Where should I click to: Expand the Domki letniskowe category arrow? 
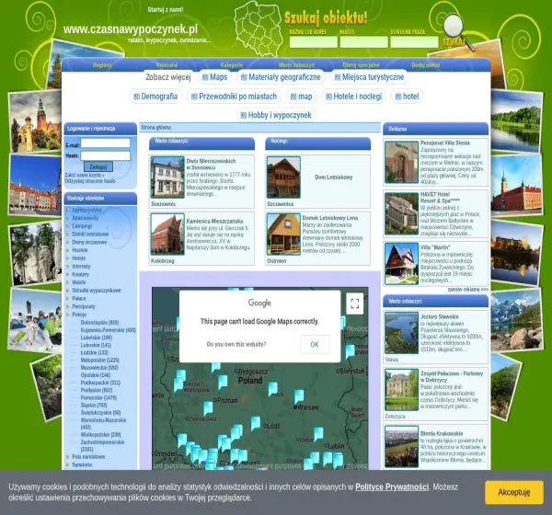coord(67,235)
